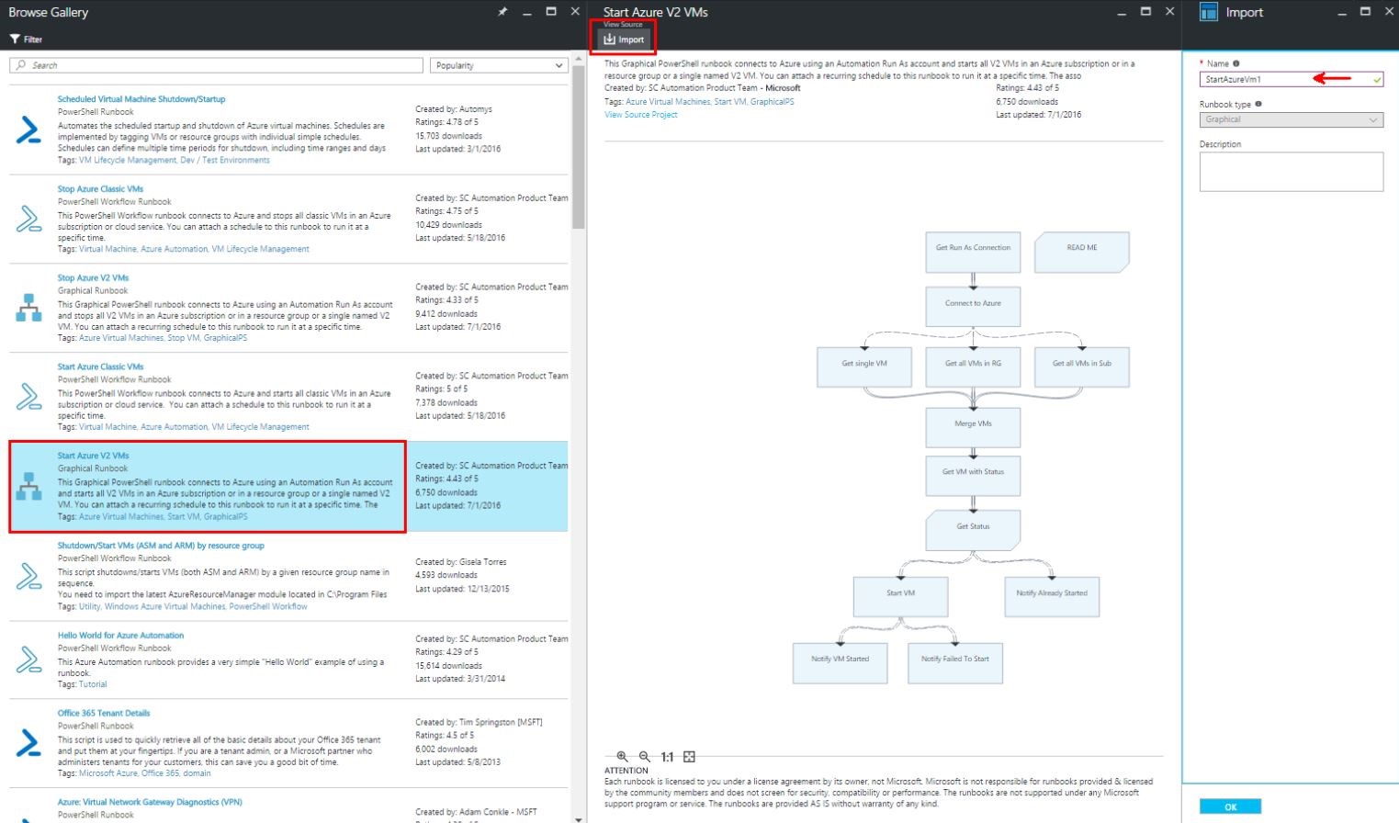Click workflow icon for Shutdown/Start VMs by resource group

(x=28, y=576)
